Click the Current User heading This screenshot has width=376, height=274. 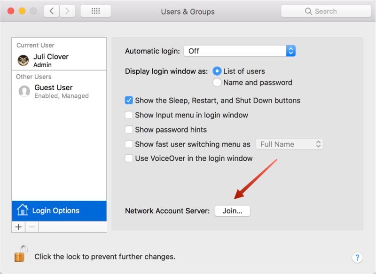(35, 45)
